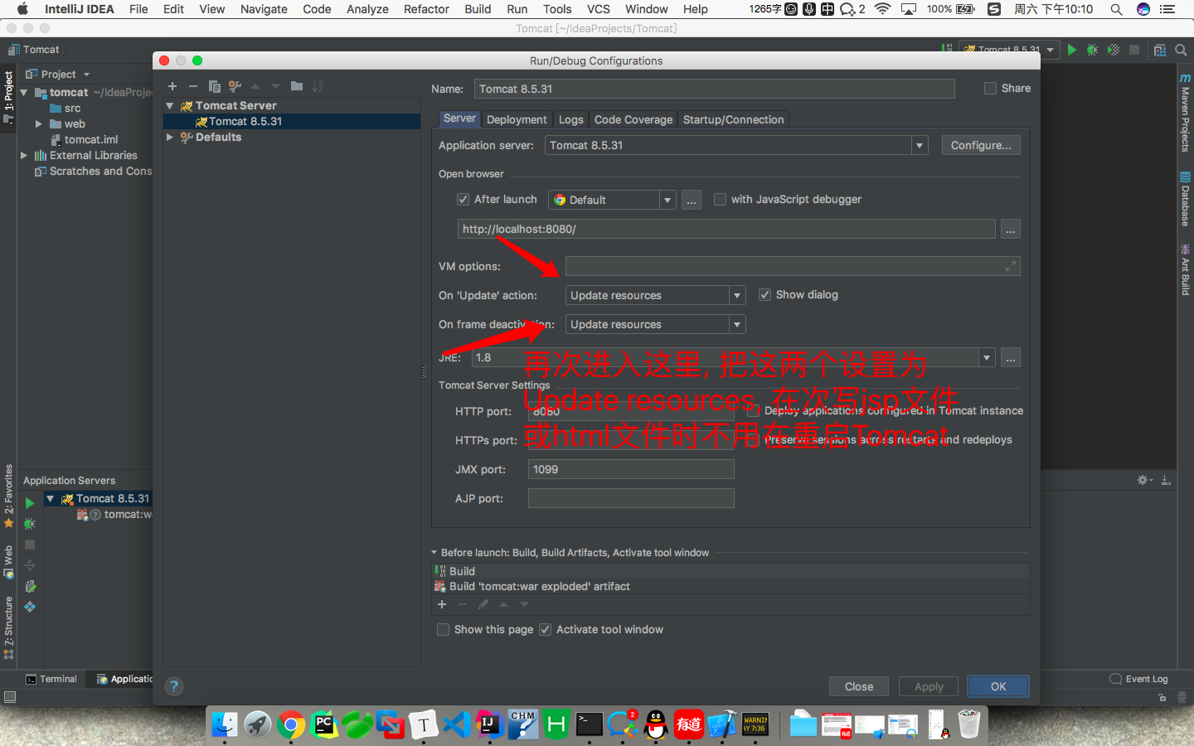This screenshot has height=746, width=1194.
Task: Open browse button next to URL field
Action: click(x=1011, y=229)
